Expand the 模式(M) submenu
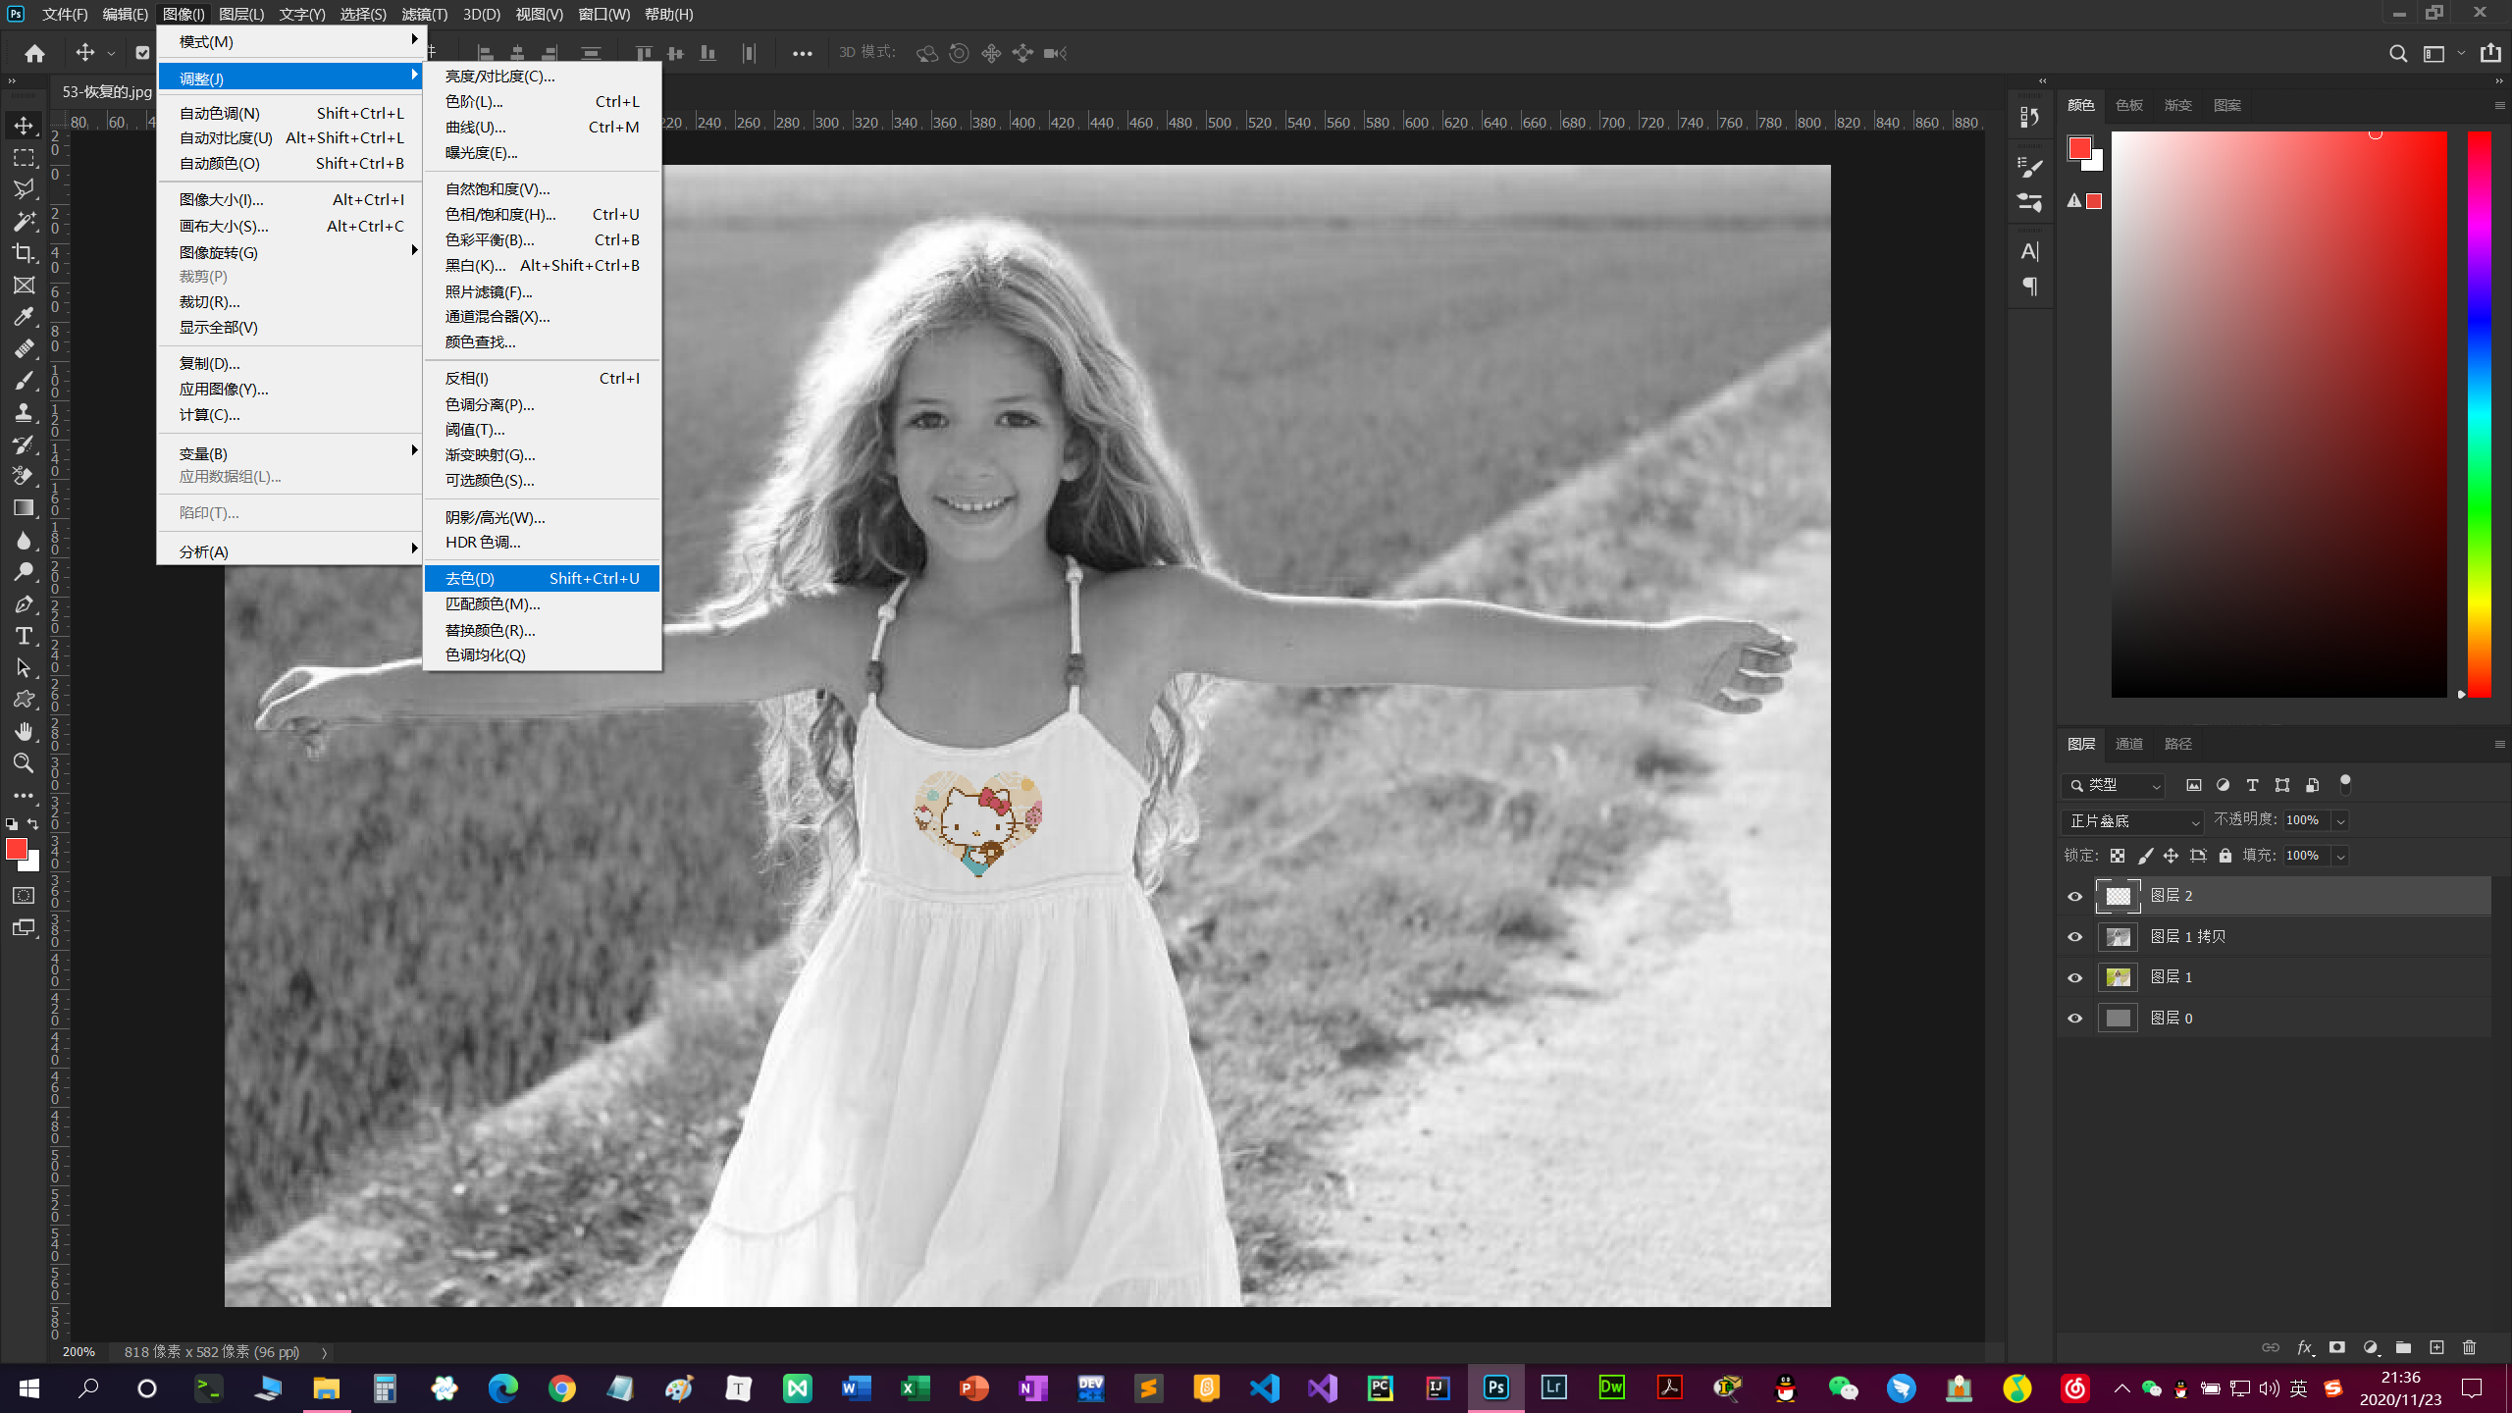2512x1413 pixels. 290,41
